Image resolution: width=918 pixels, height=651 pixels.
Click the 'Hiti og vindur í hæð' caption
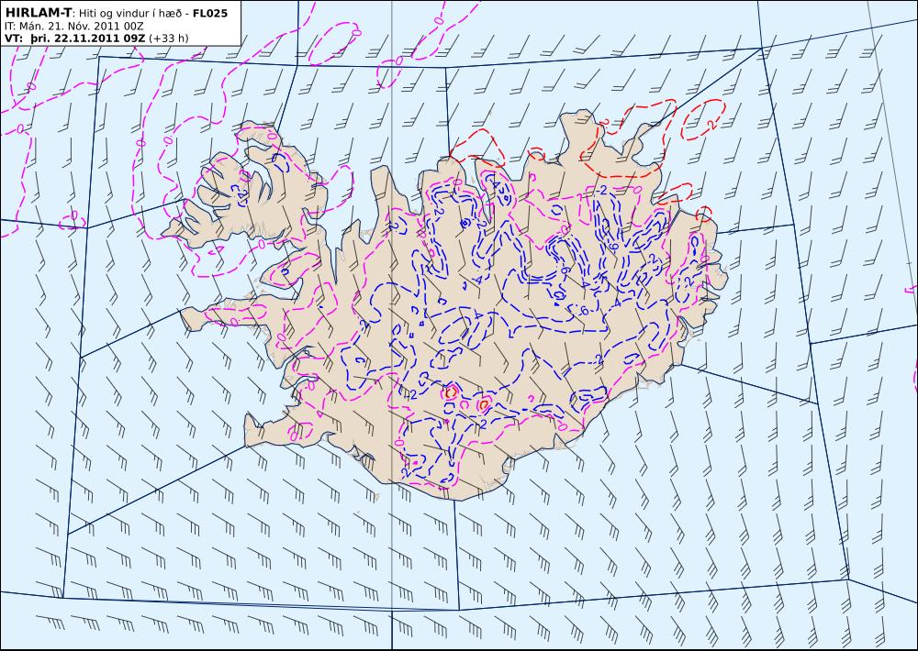[130, 14]
